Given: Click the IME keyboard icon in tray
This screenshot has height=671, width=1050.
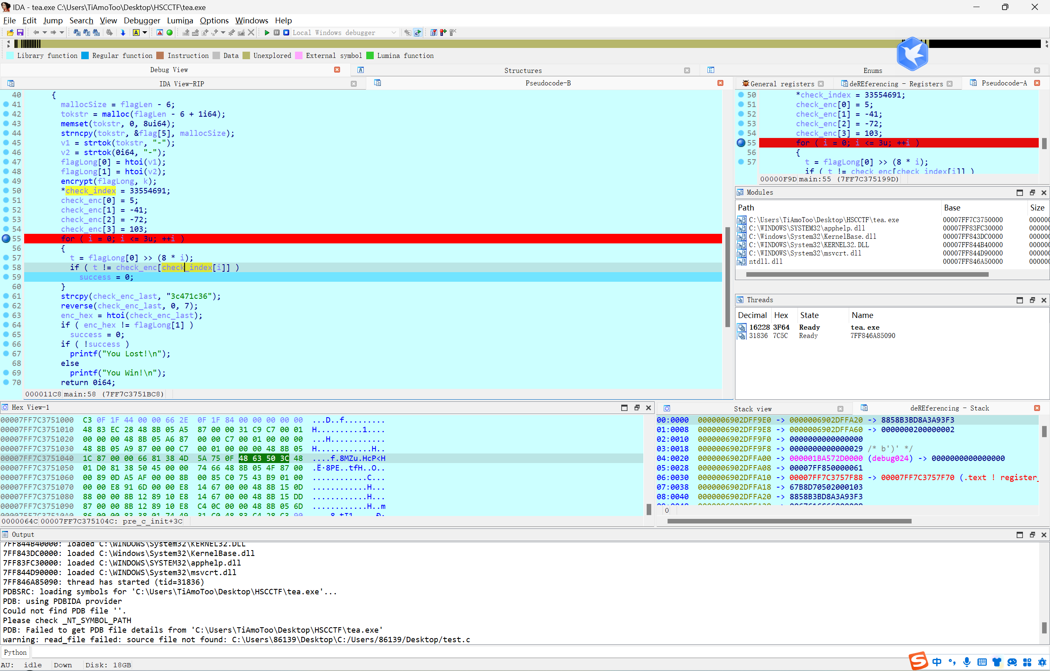Looking at the screenshot, I should click(x=982, y=662).
